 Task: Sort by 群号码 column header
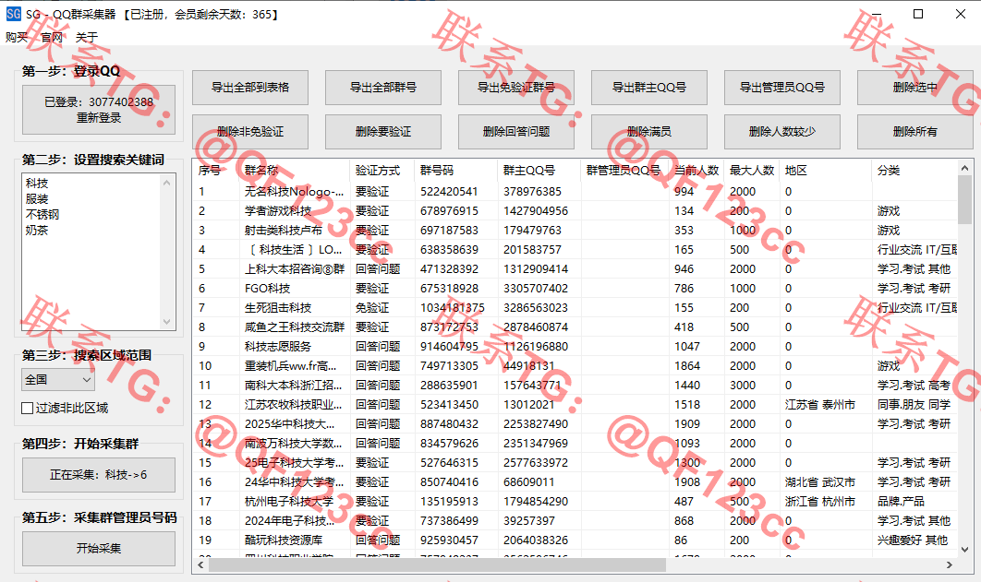pyautogui.click(x=456, y=171)
